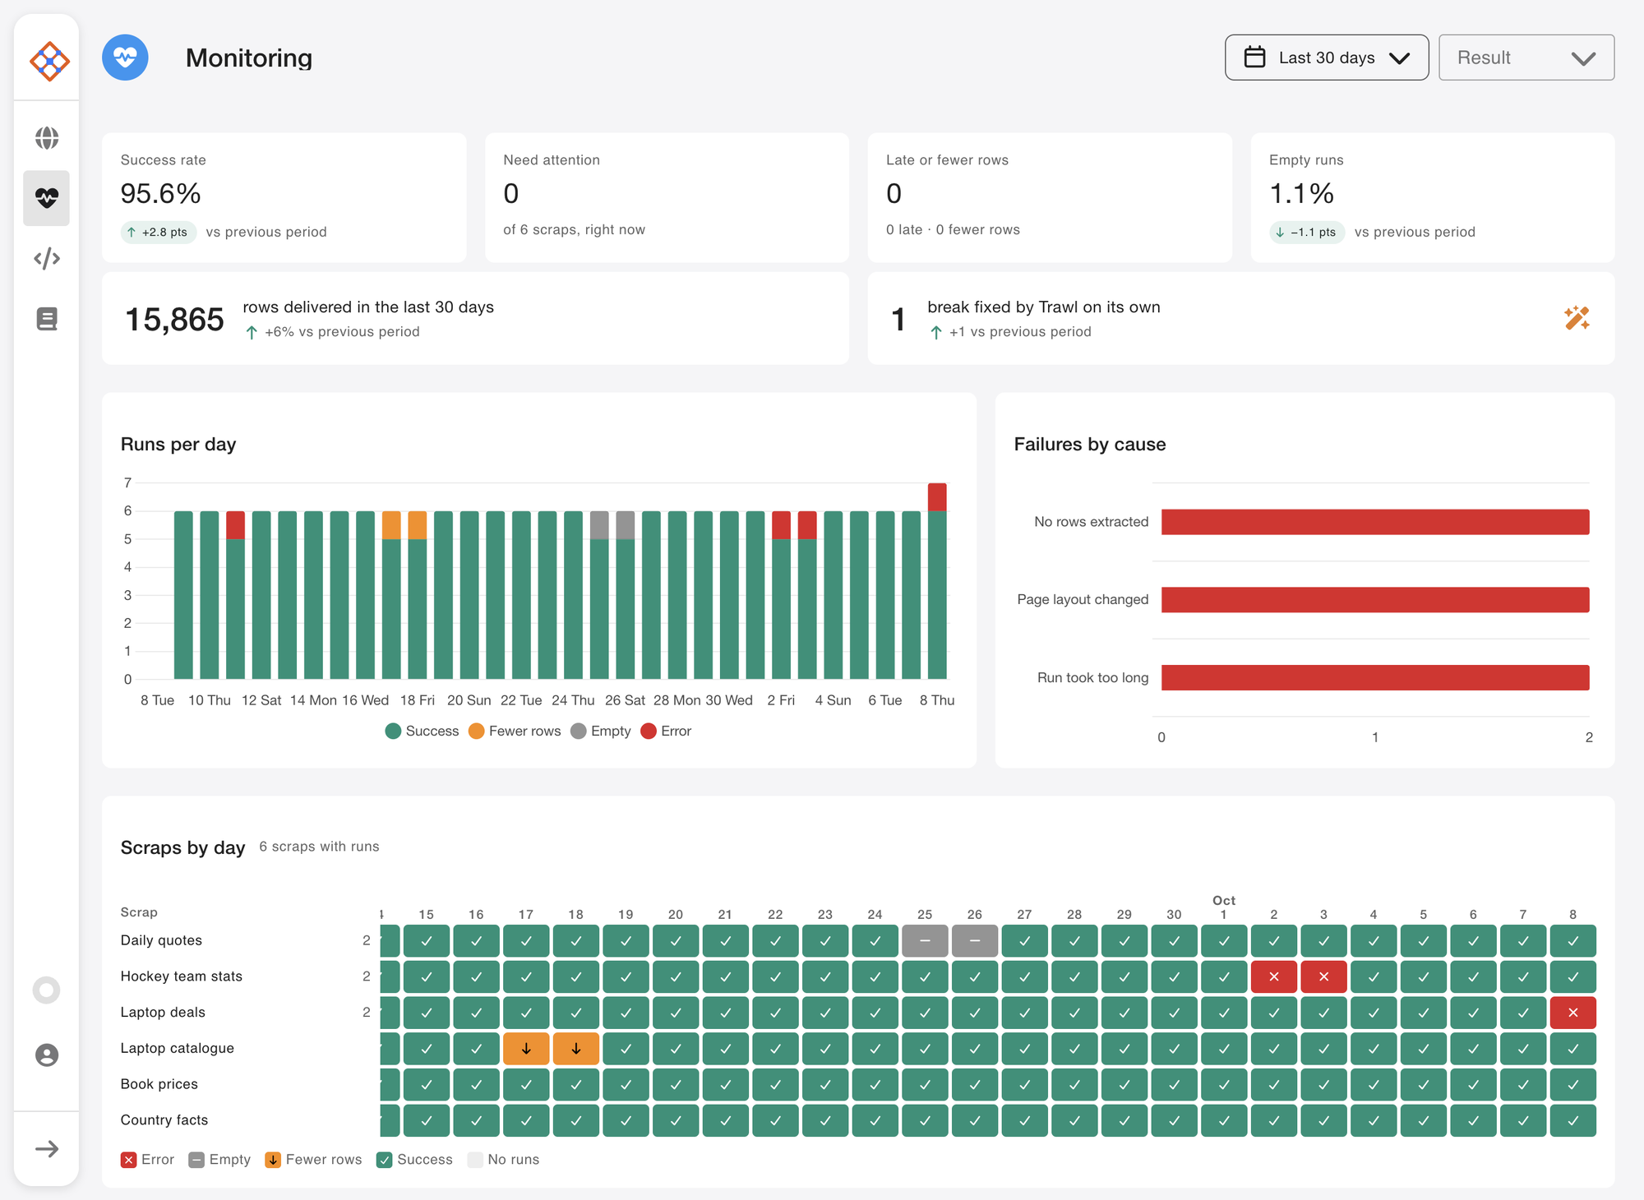
Task: Click the Laptop deals scrap name
Action: 163,1013
